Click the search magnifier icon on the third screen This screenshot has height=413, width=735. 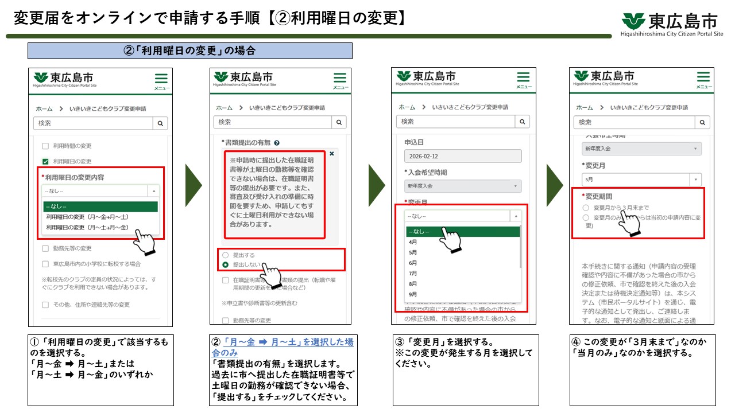click(x=521, y=121)
